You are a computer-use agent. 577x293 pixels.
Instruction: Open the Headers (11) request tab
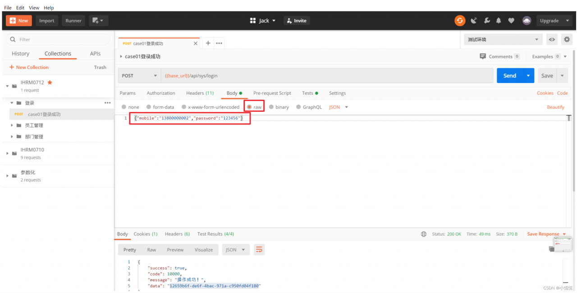tap(200, 93)
